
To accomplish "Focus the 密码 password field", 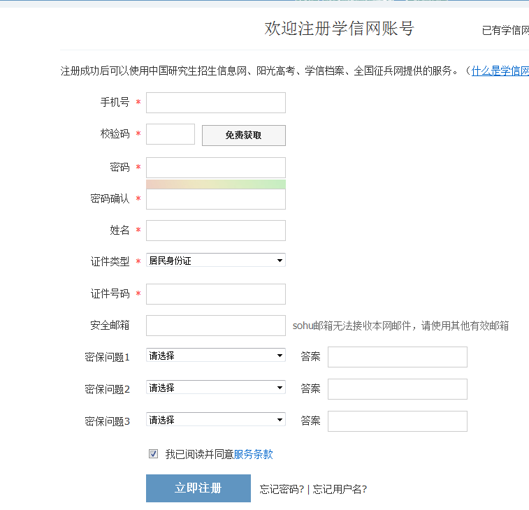I will point(215,168).
